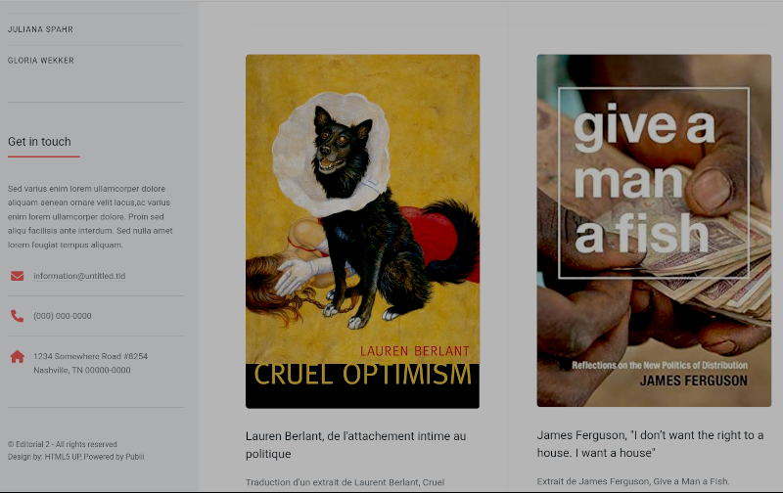The image size is (783, 493).
Task: Open the Juliana Spahr menu item
Action: click(40, 29)
